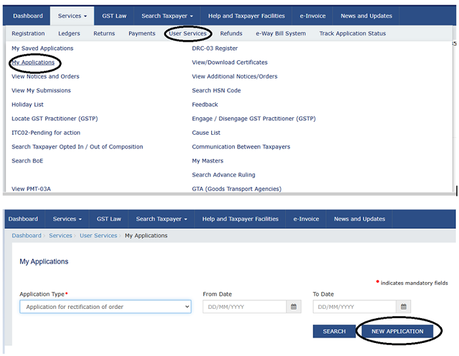Go to View/Download Certificates
The width and height of the screenshot is (459, 356).
229,63
